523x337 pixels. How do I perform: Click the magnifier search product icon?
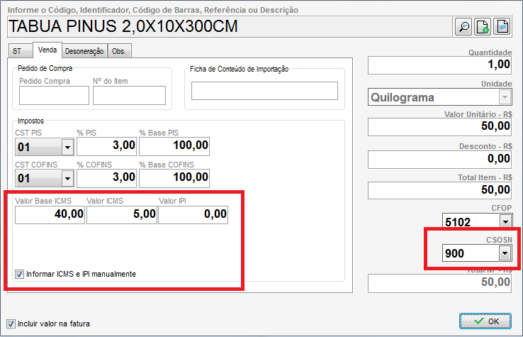(x=463, y=27)
